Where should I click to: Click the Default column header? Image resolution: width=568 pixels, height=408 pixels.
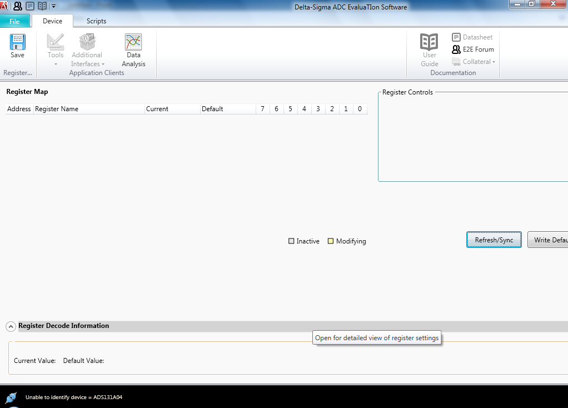click(228, 109)
